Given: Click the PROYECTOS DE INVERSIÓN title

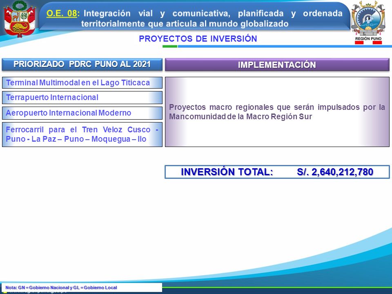Looking at the screenshot, I should pos(198,39).
